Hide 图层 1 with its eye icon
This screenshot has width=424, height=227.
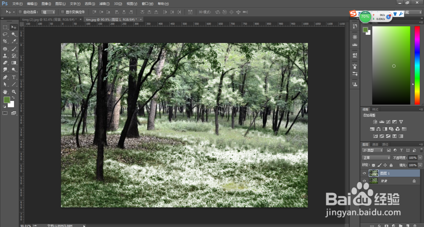pyautogui.click(x=364, y=174)
